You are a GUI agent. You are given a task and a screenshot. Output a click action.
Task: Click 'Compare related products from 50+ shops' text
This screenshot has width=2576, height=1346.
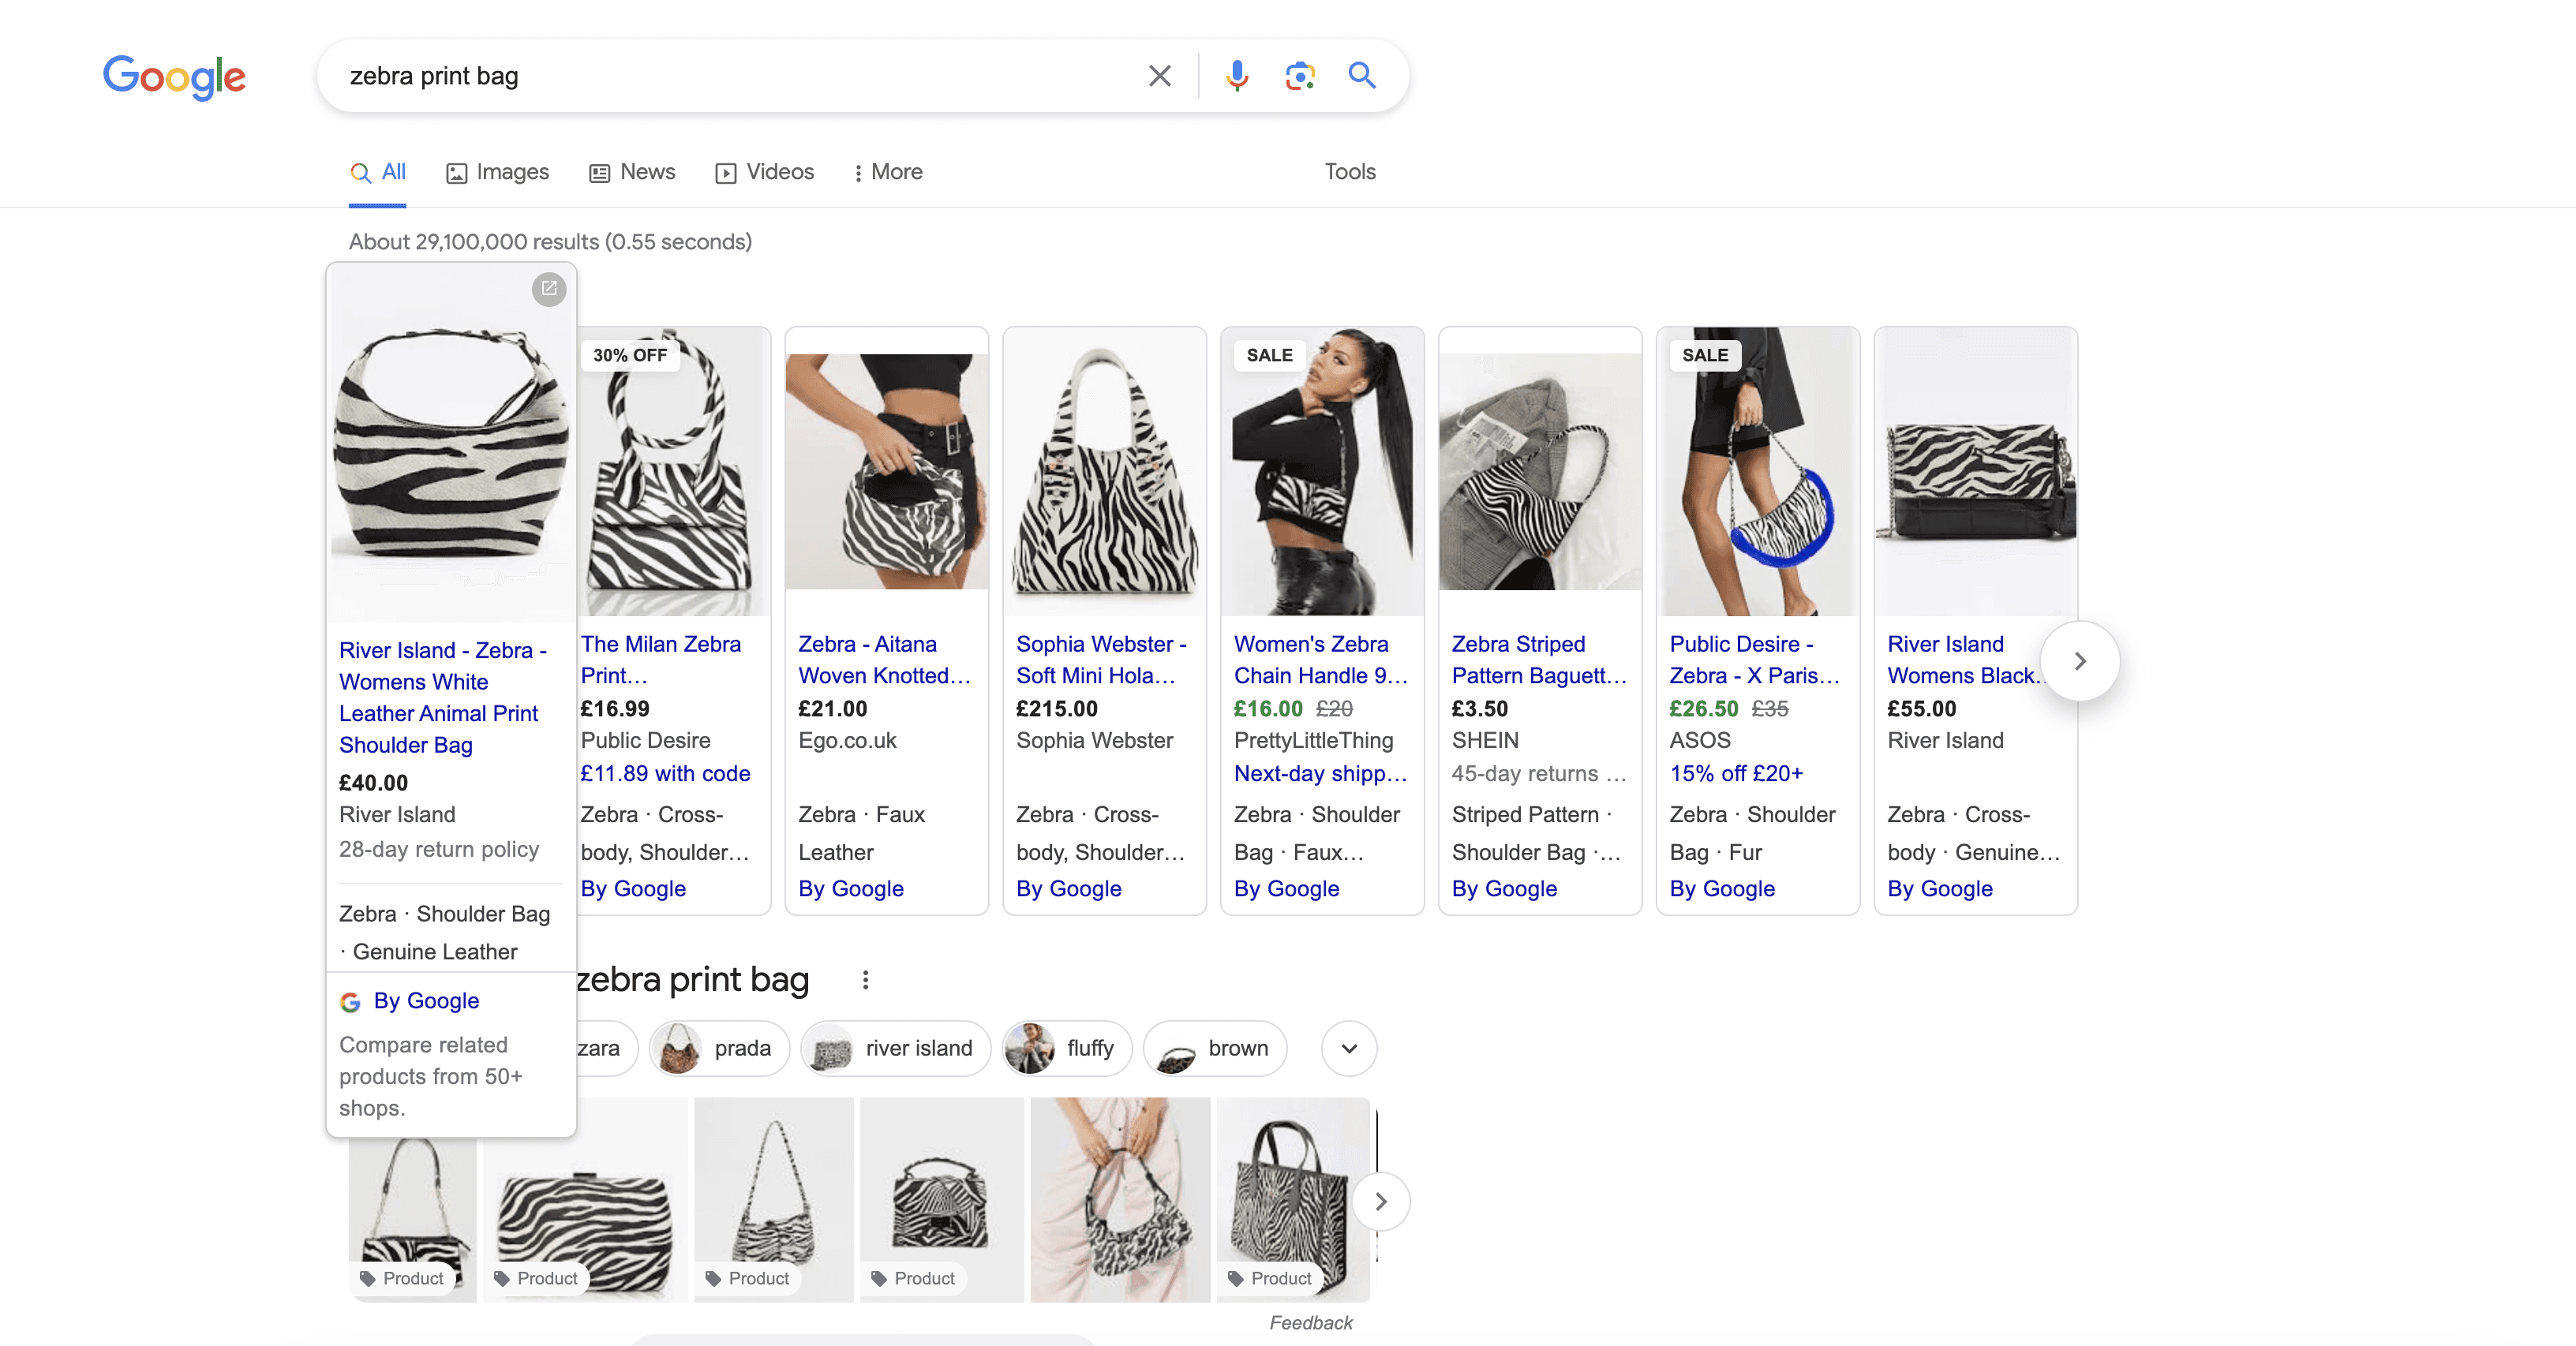(431, 1076)
